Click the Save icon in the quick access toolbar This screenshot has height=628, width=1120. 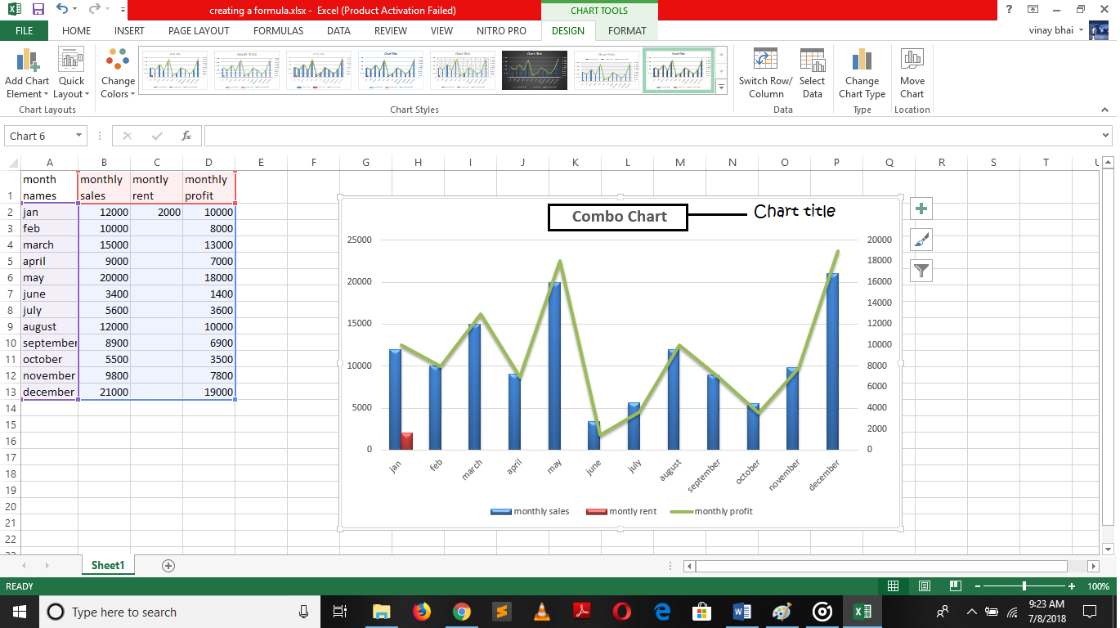click(x=38, y=10)
